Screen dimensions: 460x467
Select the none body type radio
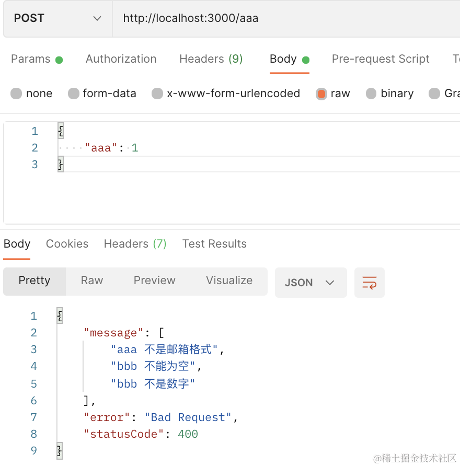[17, 94]
